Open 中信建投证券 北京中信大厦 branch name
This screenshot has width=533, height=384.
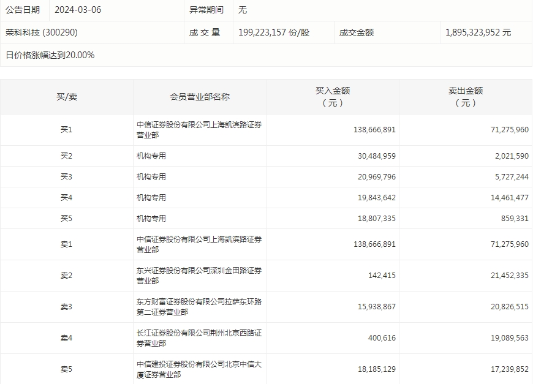tap(199, 369)
